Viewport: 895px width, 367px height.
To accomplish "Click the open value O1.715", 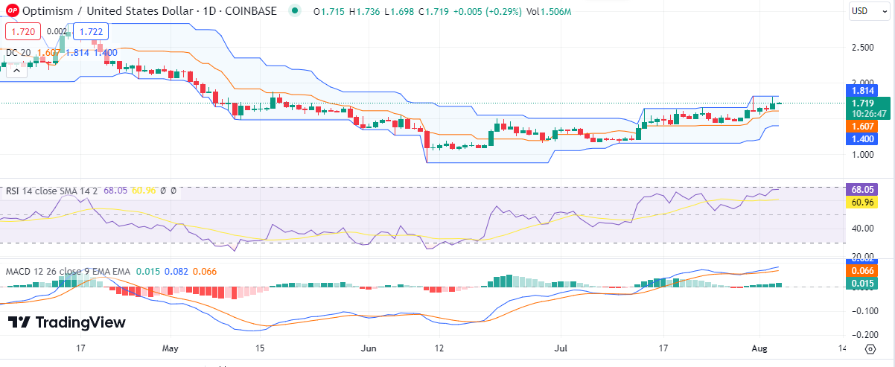I will click(x=329, y=12).
